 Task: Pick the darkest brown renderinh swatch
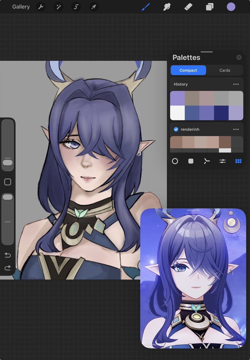point(225,142)
